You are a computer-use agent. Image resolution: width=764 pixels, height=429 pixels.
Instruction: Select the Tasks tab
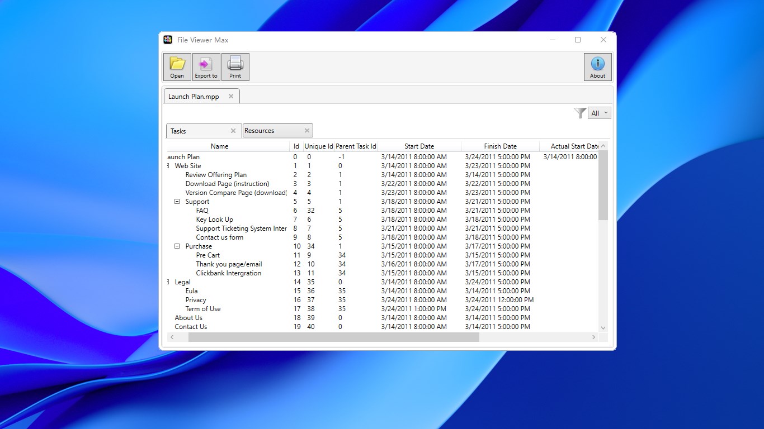tap(204, 131)
